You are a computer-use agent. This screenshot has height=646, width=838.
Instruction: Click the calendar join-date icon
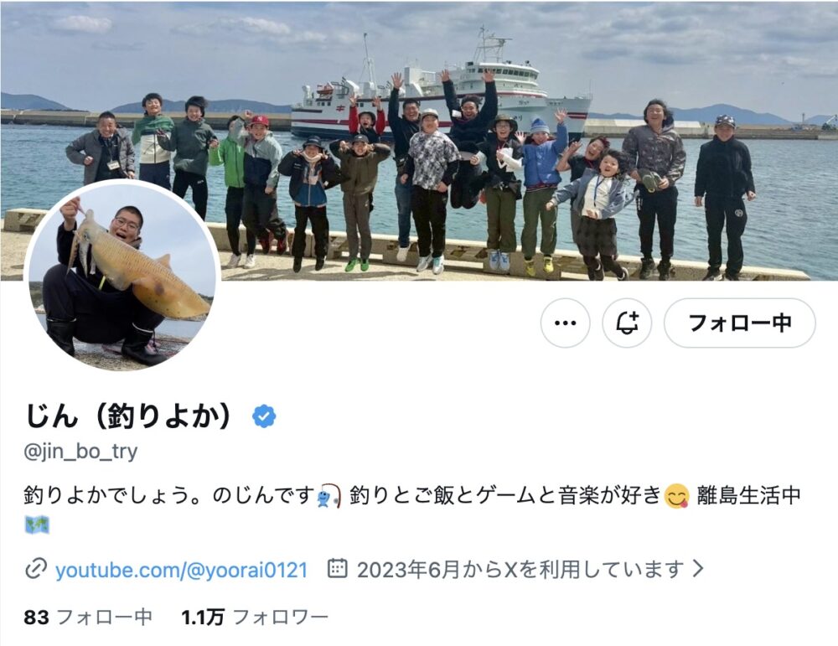click(337, 569)
